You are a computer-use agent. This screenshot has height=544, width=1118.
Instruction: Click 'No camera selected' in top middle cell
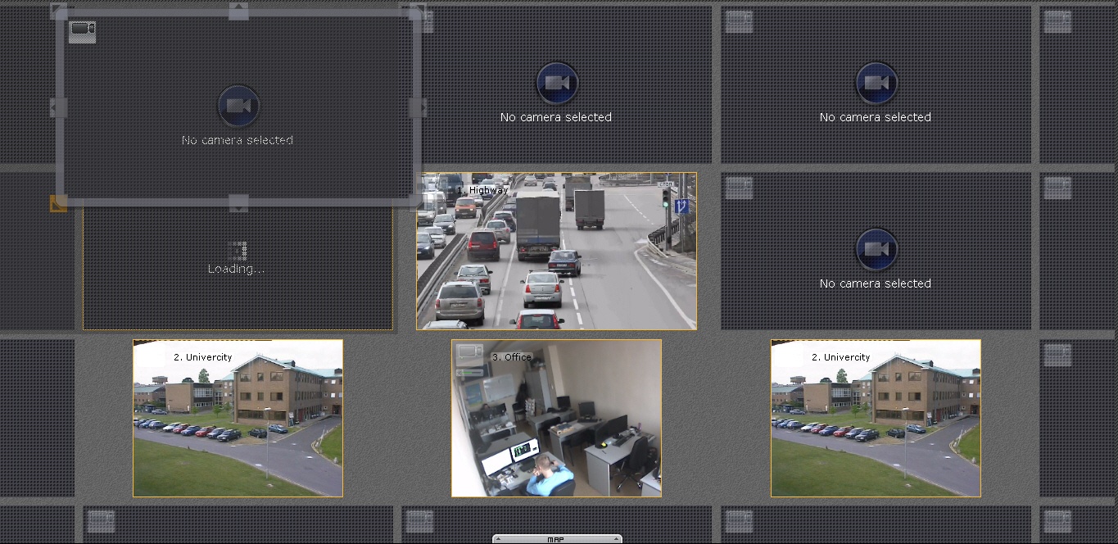tap(556, 117)
